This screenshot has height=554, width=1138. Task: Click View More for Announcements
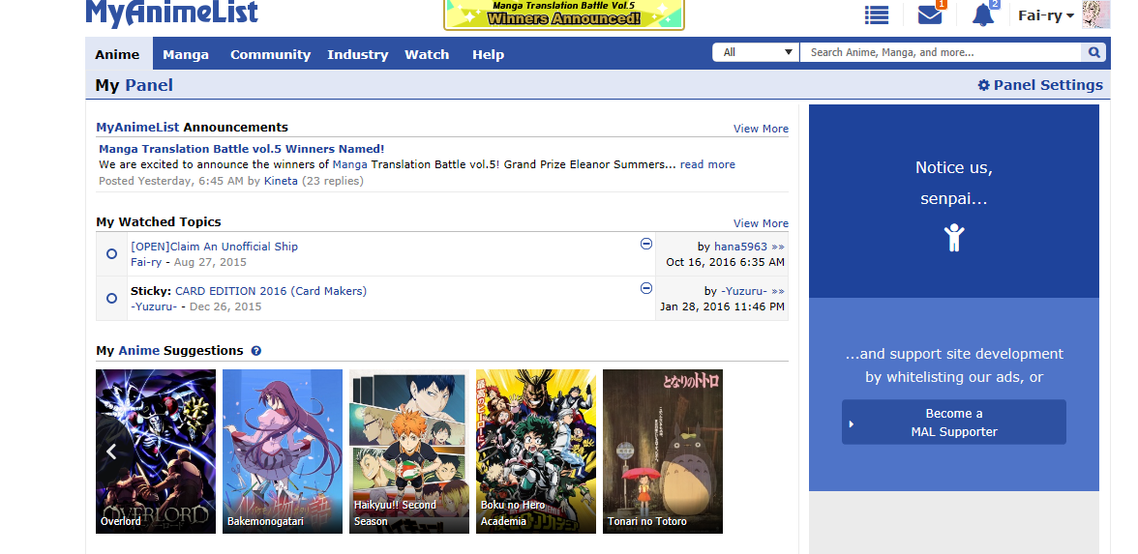pyautogui.click(x=761, y=129)
